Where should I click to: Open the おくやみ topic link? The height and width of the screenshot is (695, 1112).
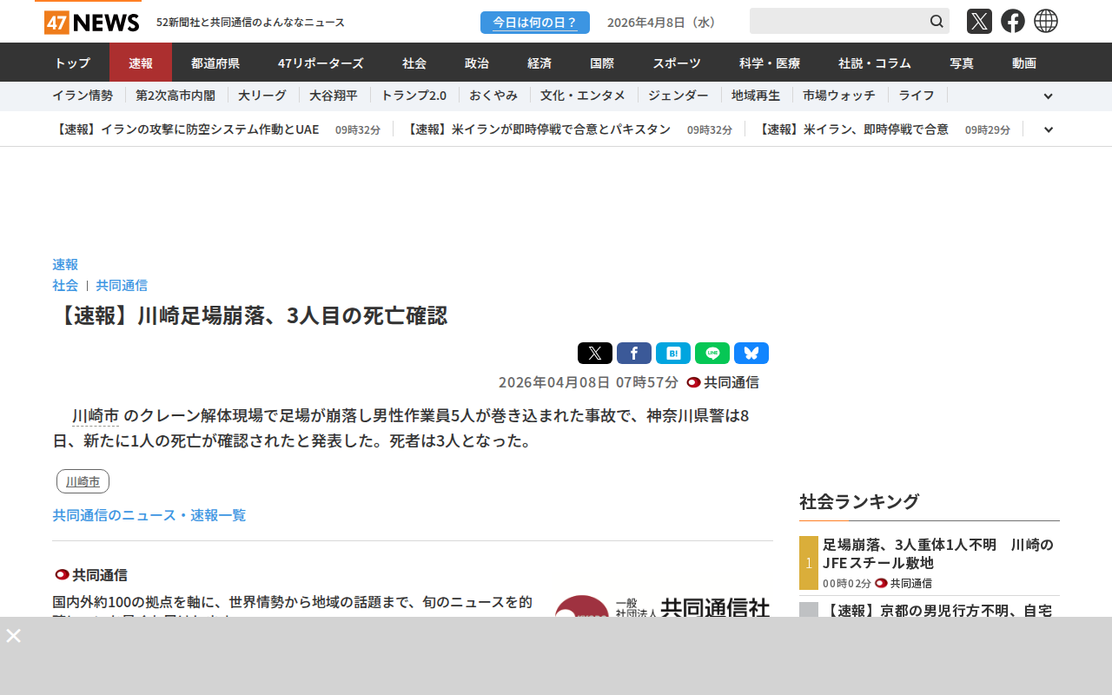coord(493,96)
